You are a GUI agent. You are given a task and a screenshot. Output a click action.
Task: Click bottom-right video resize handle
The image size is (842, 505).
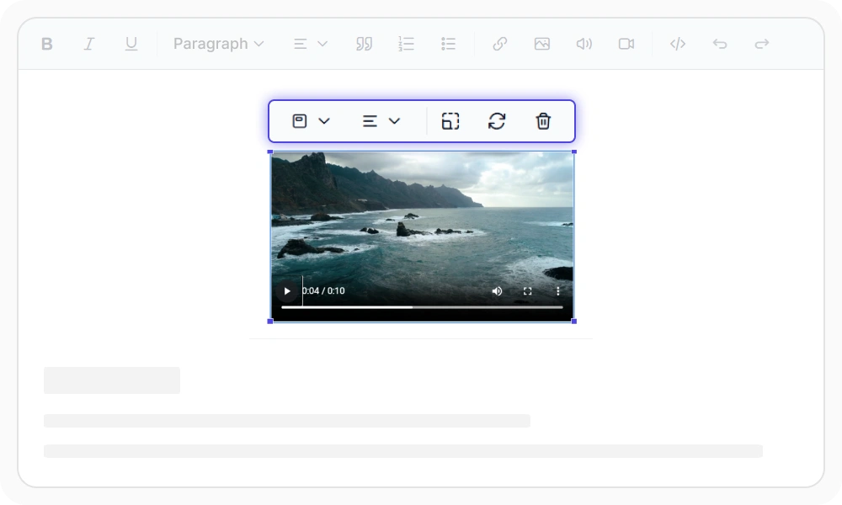point(574,321)
